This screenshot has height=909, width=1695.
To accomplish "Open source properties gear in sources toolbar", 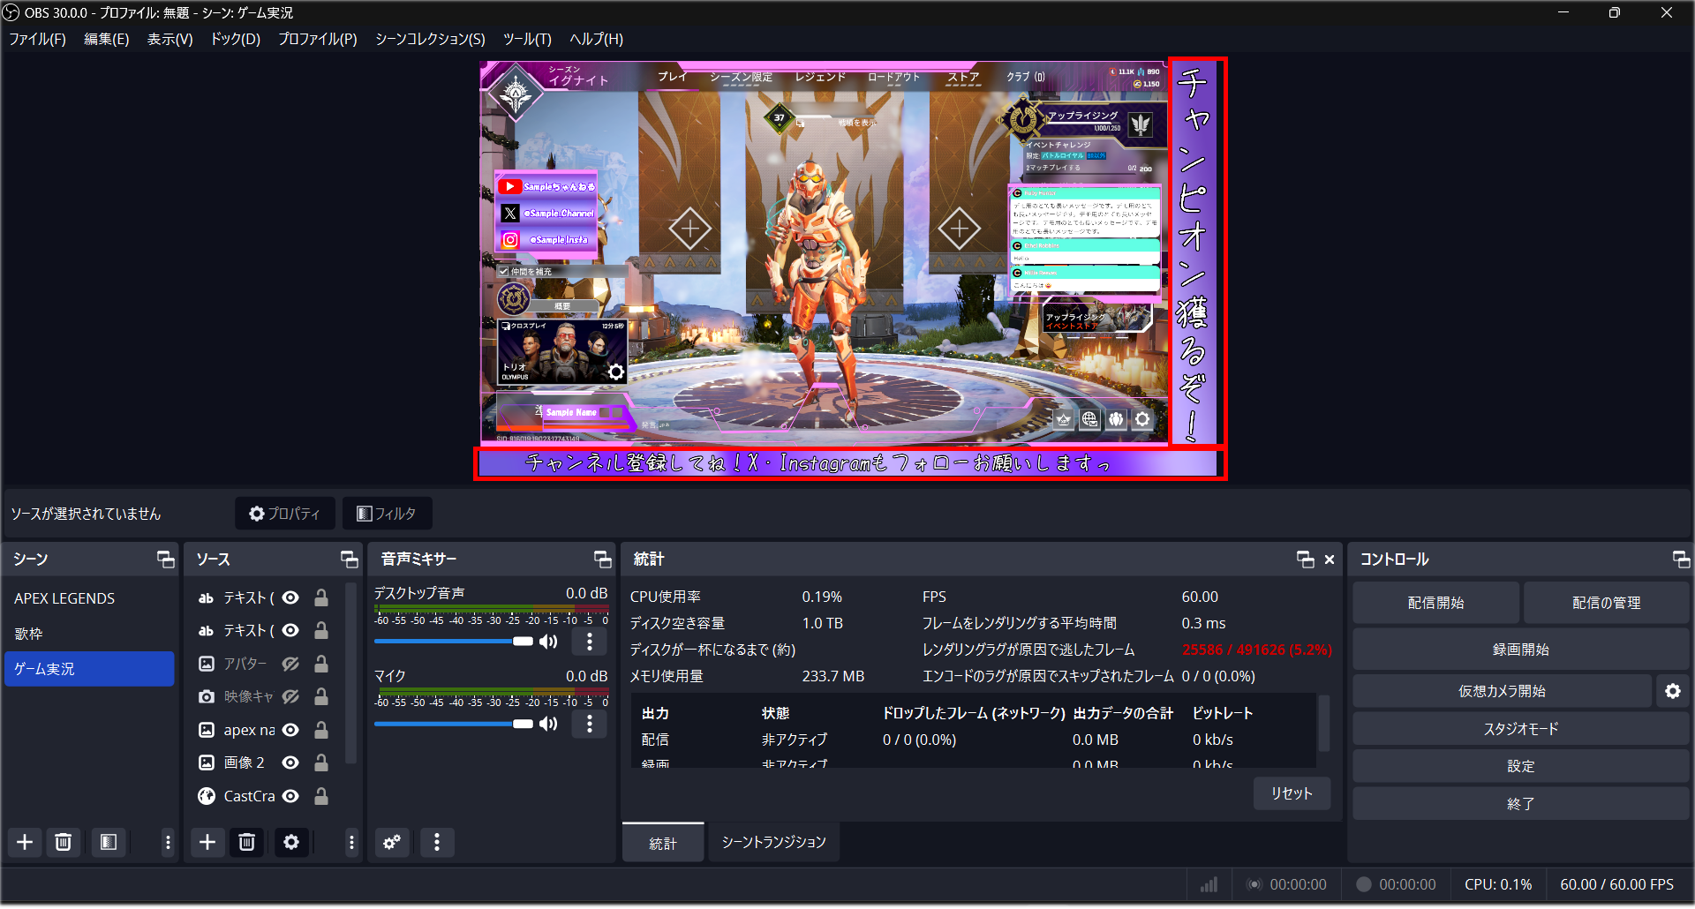I will 291,842.
